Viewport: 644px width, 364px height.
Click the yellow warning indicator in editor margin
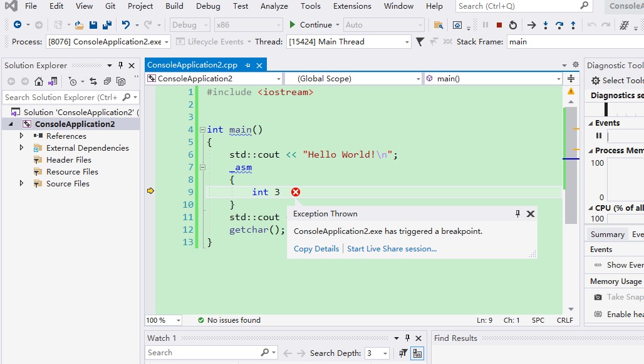571,91
